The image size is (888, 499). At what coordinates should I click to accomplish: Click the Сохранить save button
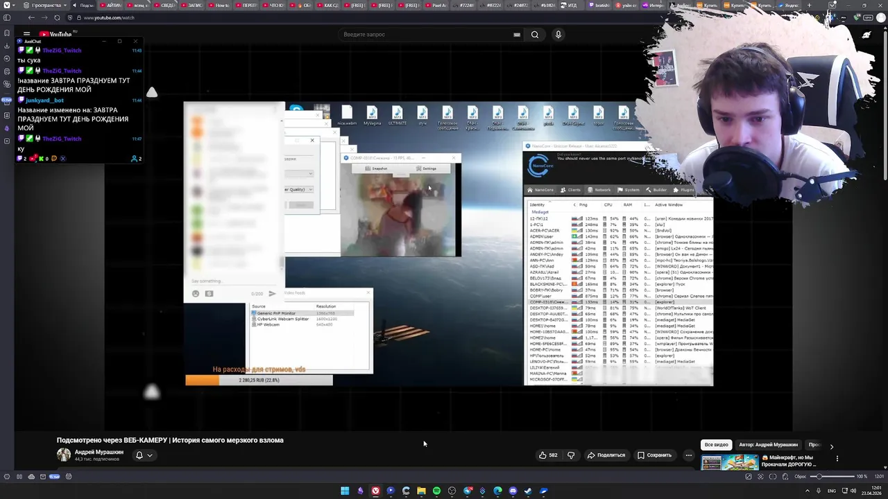coord(654,455)
